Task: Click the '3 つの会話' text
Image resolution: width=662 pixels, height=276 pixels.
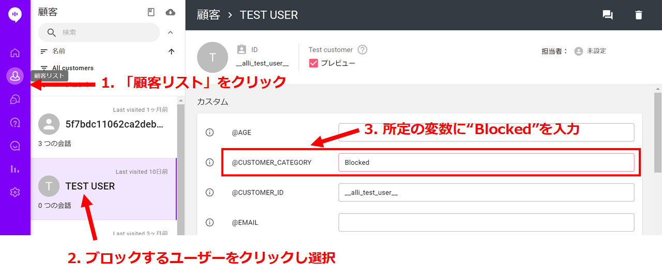Action: [55, 143]
